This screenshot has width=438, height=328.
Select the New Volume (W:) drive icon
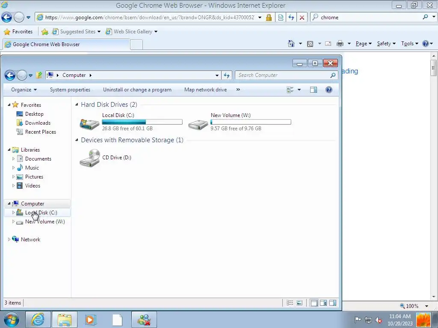click(x=198, y=124)
